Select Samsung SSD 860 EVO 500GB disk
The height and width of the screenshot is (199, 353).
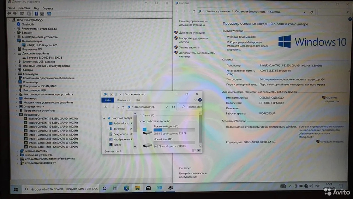click(44, 58)
